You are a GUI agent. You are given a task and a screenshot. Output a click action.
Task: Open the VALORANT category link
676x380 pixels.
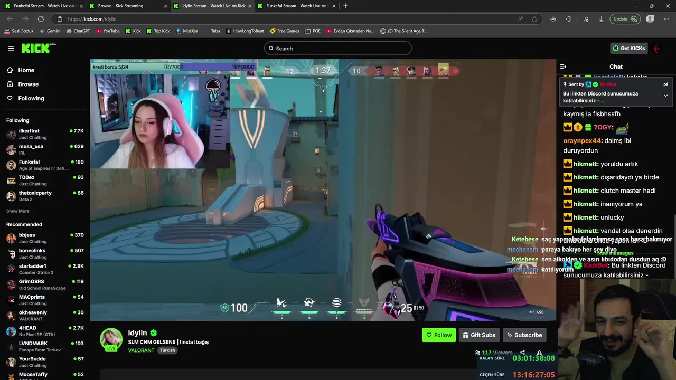(141, 350)
